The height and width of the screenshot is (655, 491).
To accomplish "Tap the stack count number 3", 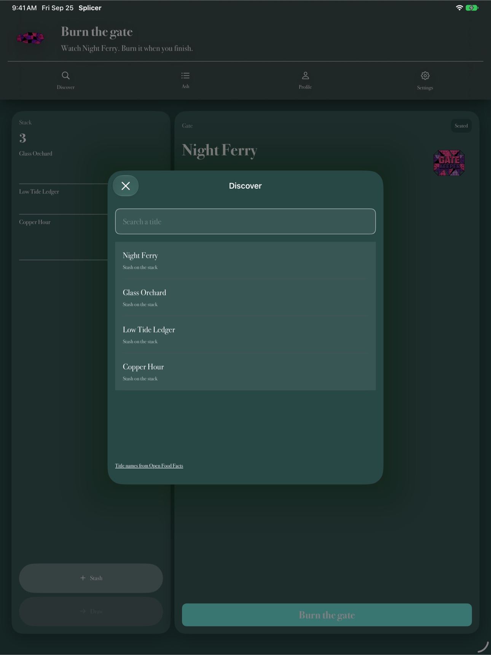I will click(23, 138).
